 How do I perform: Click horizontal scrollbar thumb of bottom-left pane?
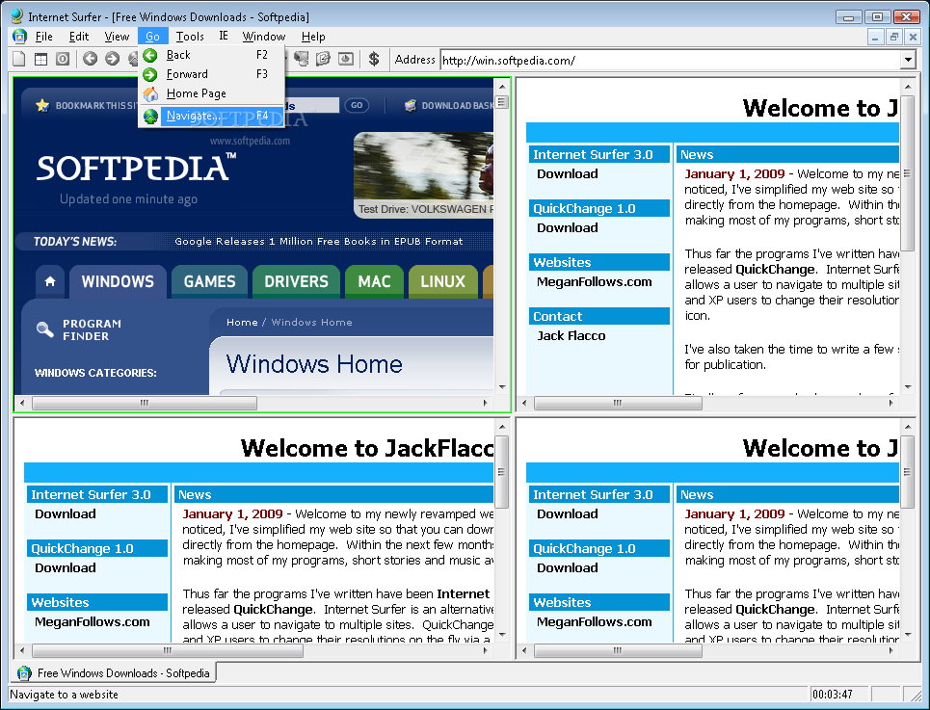click(168, 650)
